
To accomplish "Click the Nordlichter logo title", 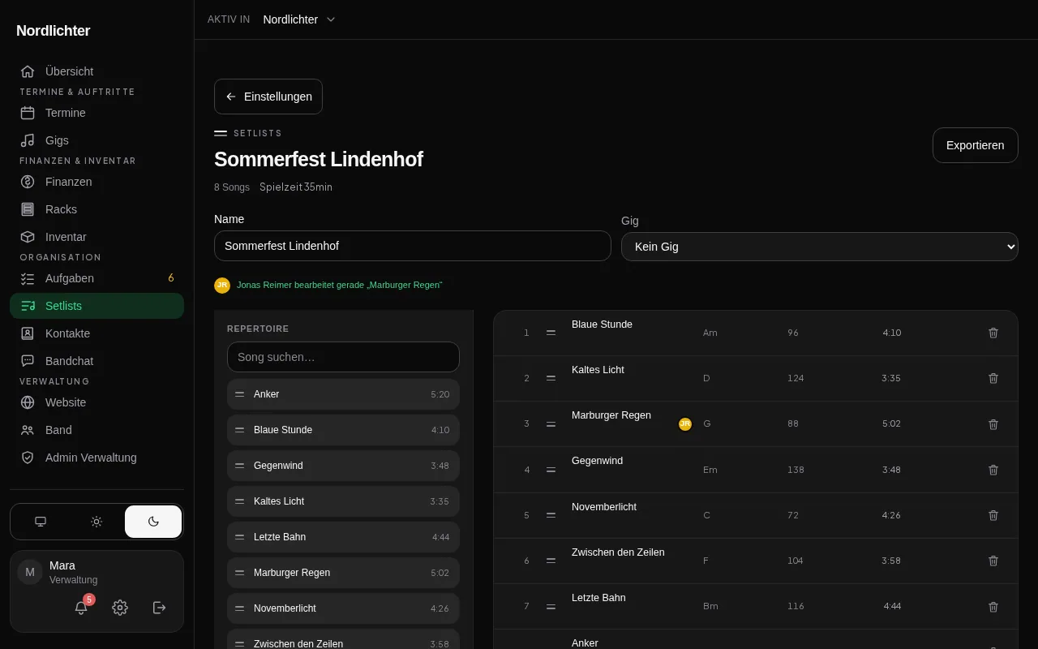I will (x=54, y=31).
